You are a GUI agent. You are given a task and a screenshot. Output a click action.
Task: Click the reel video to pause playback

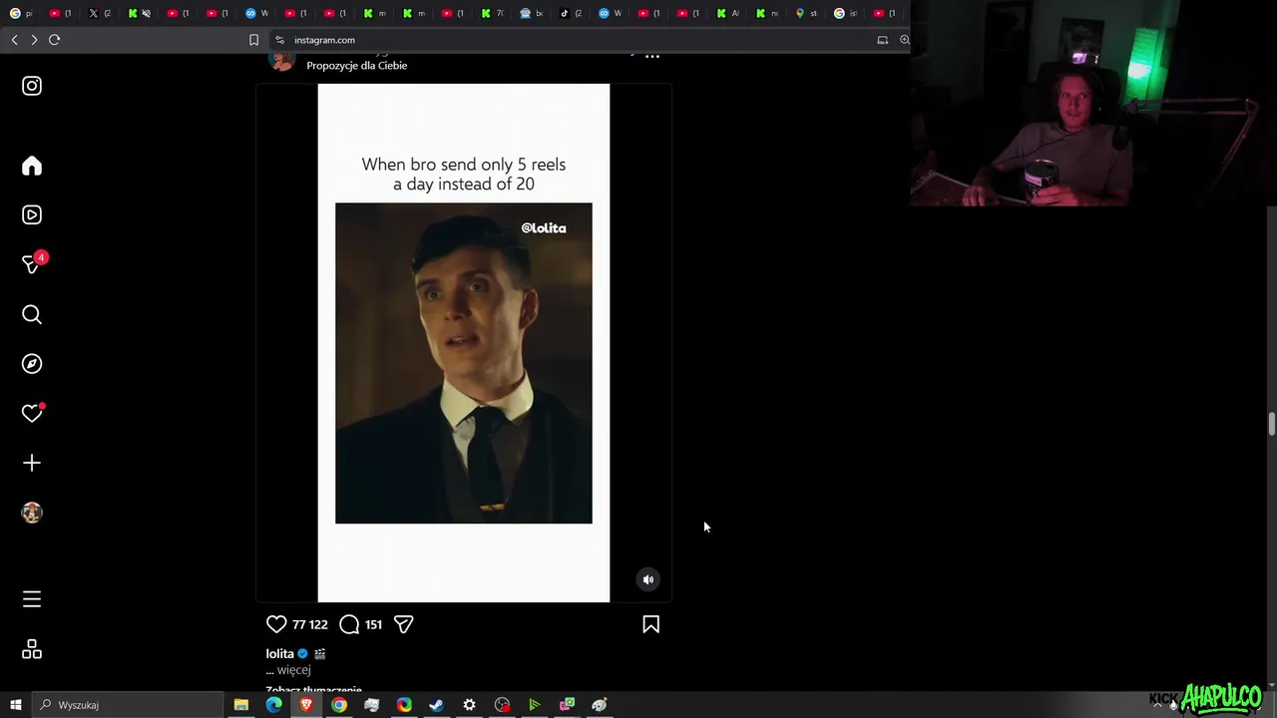(464, 343)
